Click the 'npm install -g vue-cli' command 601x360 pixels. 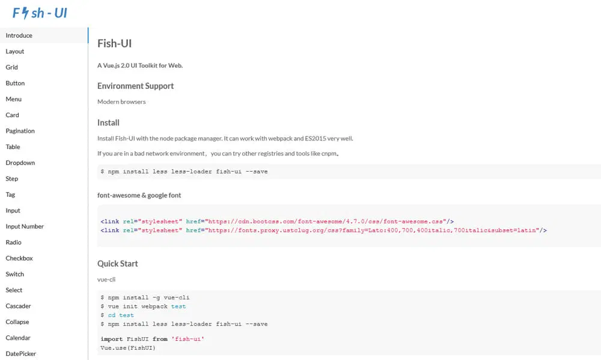(x=145, y=298)
